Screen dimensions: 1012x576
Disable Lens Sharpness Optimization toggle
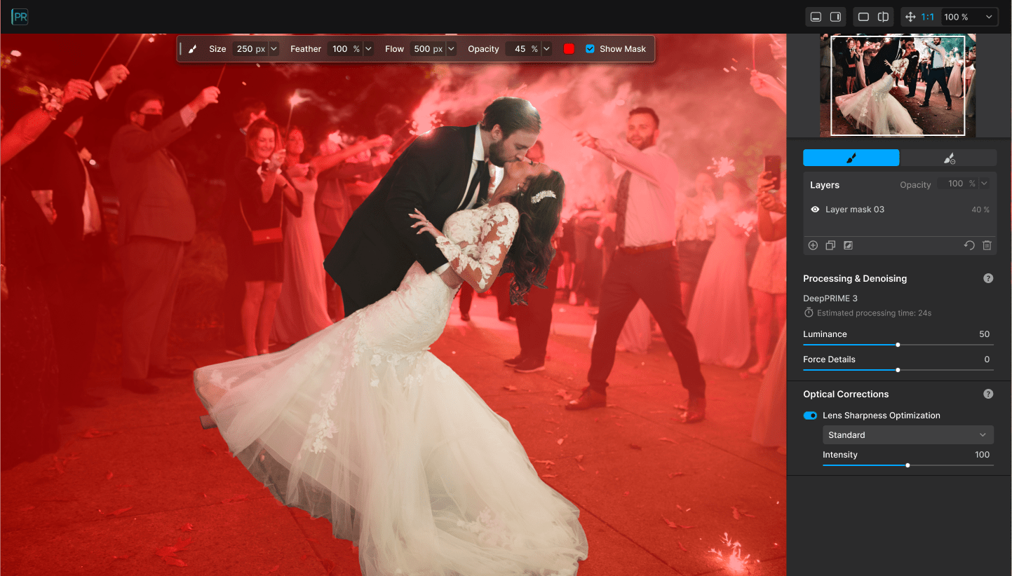pos(810,416)
